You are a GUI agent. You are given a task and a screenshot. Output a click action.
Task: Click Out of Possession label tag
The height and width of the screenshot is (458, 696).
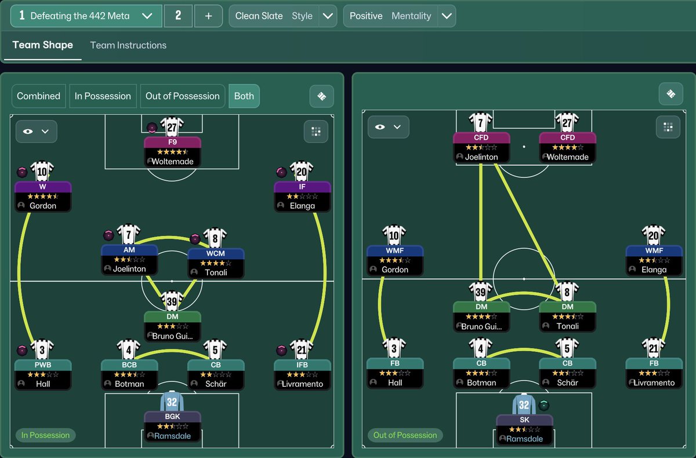pos(405,435)
